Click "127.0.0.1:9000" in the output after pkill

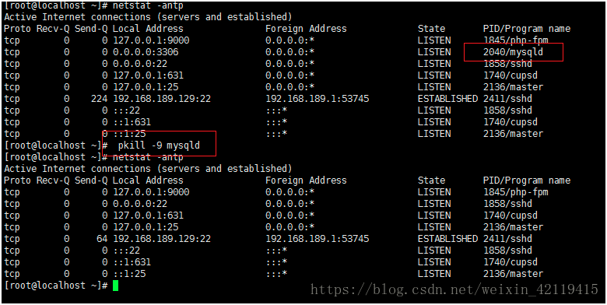coord(151,192)
